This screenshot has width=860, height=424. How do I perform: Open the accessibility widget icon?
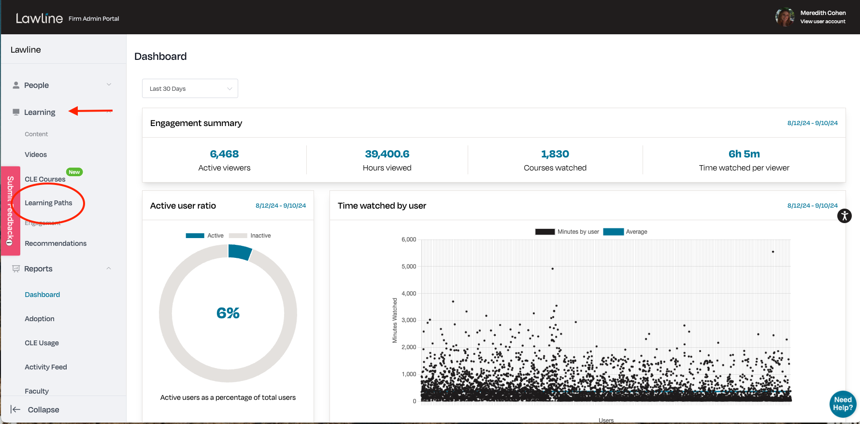pos(844,216)
